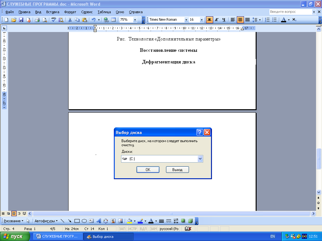Toggle ИСПР track changes in status bar
Image resolution: width=322 pixels, height=241 pixels.
133,229
